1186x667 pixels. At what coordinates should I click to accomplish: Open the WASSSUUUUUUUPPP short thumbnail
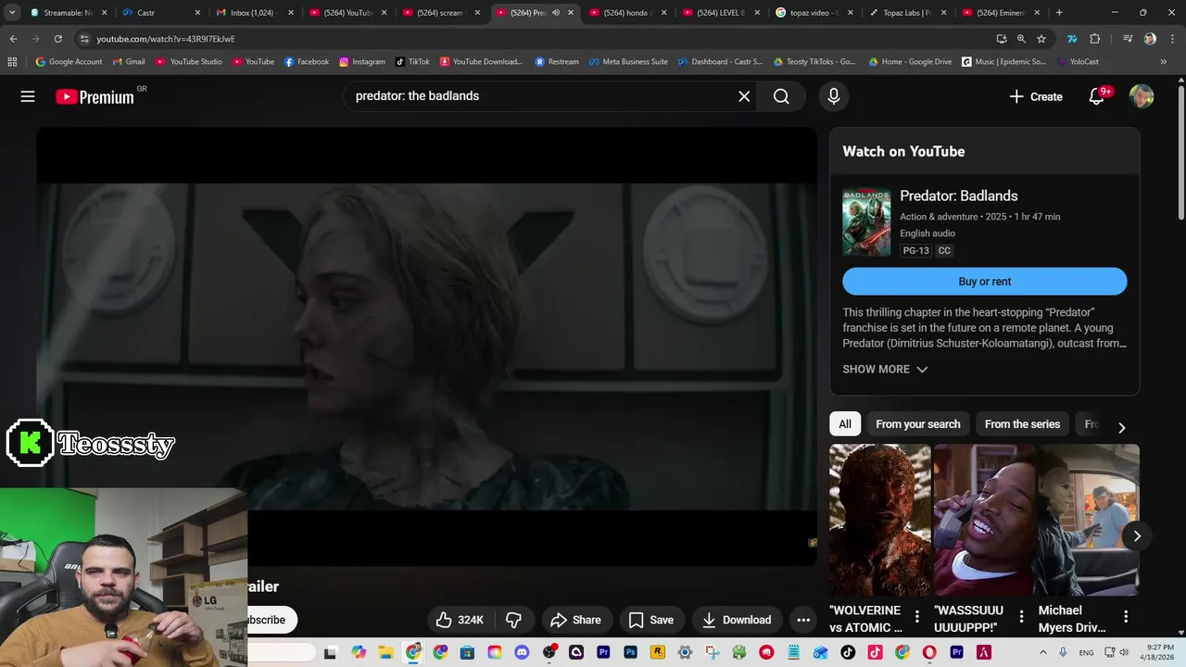pyautogui.click(x=984, y=520)
